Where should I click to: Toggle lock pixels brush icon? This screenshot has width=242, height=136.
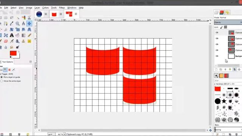pos(222,27)
